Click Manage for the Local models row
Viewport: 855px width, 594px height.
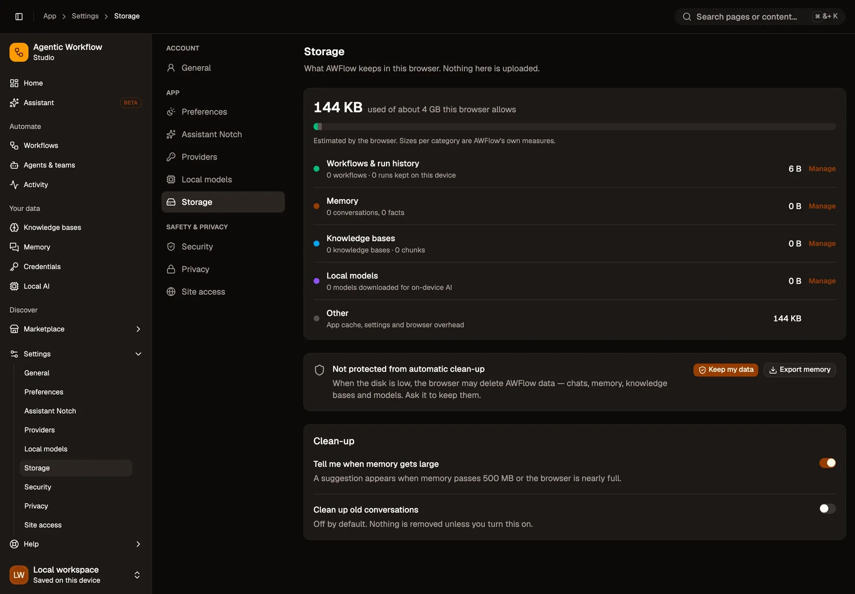pos(822,281)
